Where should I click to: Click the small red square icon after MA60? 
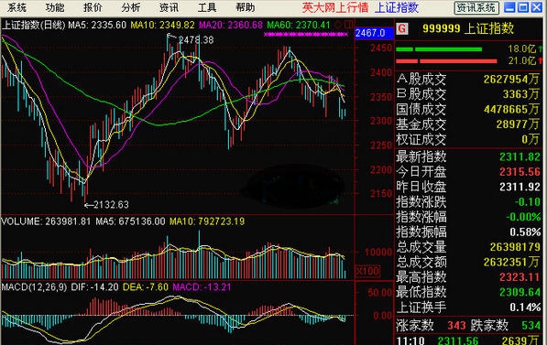click(348, 25)
